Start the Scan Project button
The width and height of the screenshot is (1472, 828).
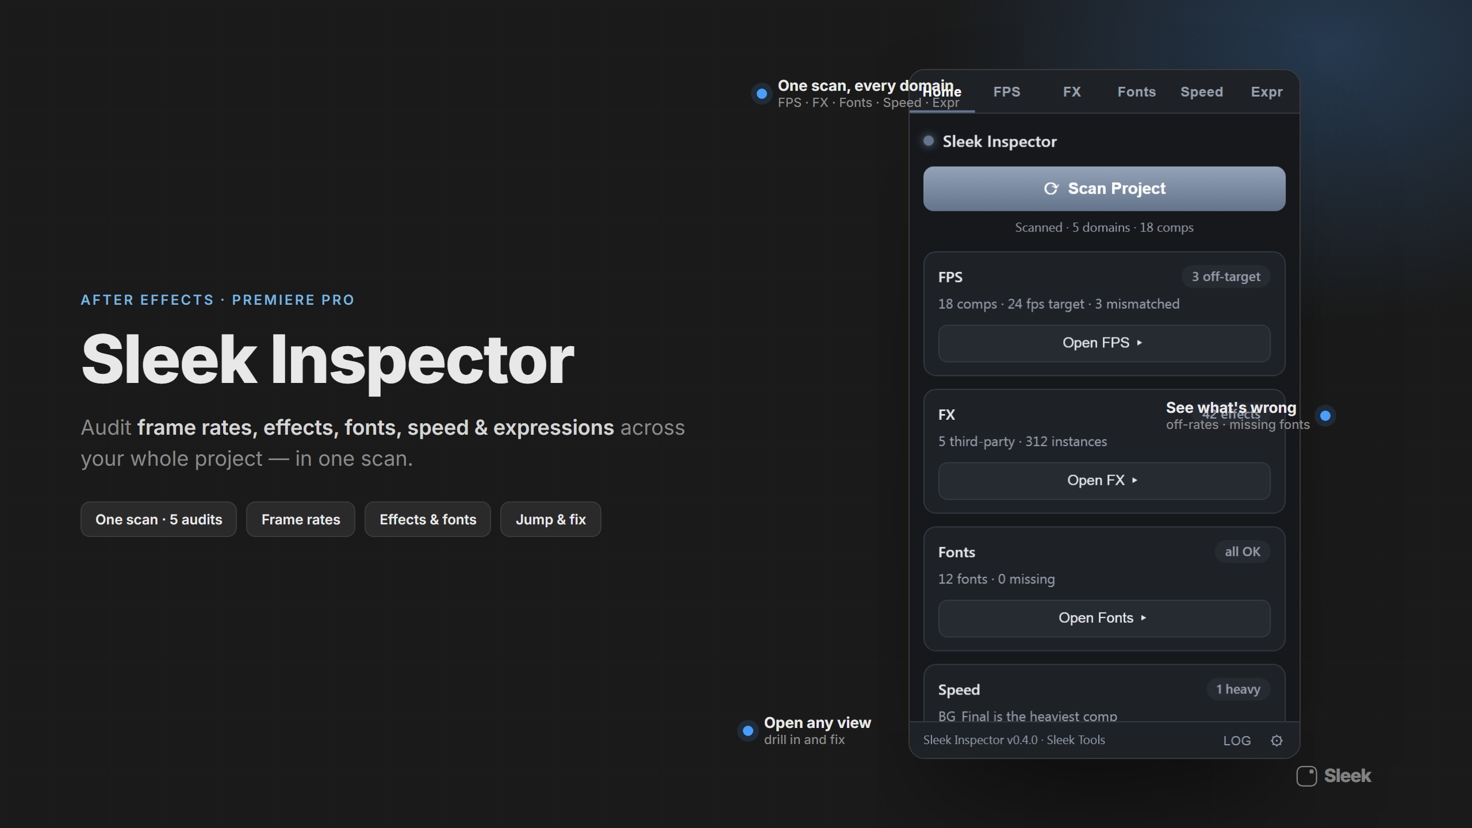tap(1104, 189)
